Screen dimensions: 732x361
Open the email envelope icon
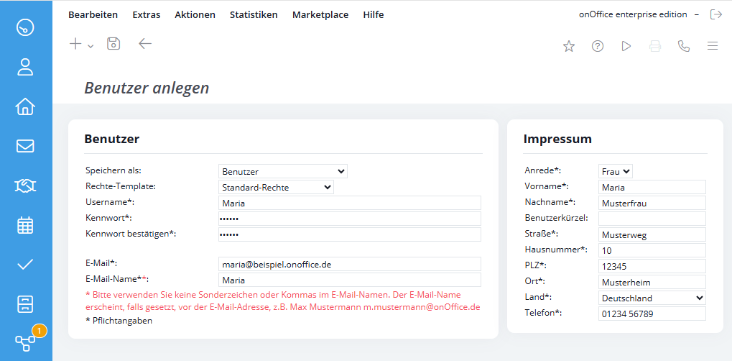coord(25,146)
